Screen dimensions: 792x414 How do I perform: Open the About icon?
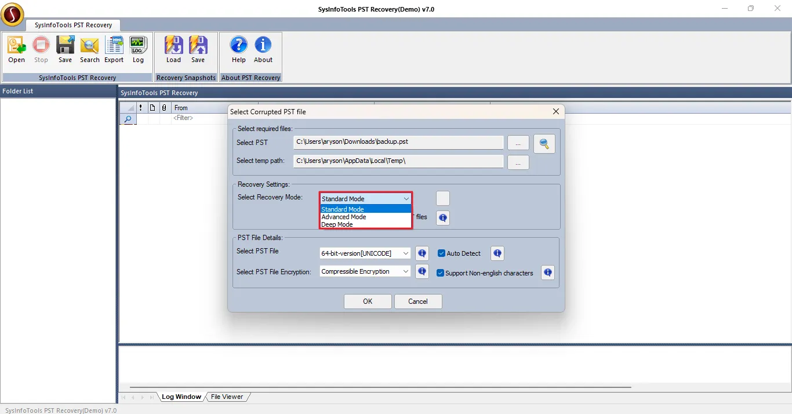click(x=263, y=49)
